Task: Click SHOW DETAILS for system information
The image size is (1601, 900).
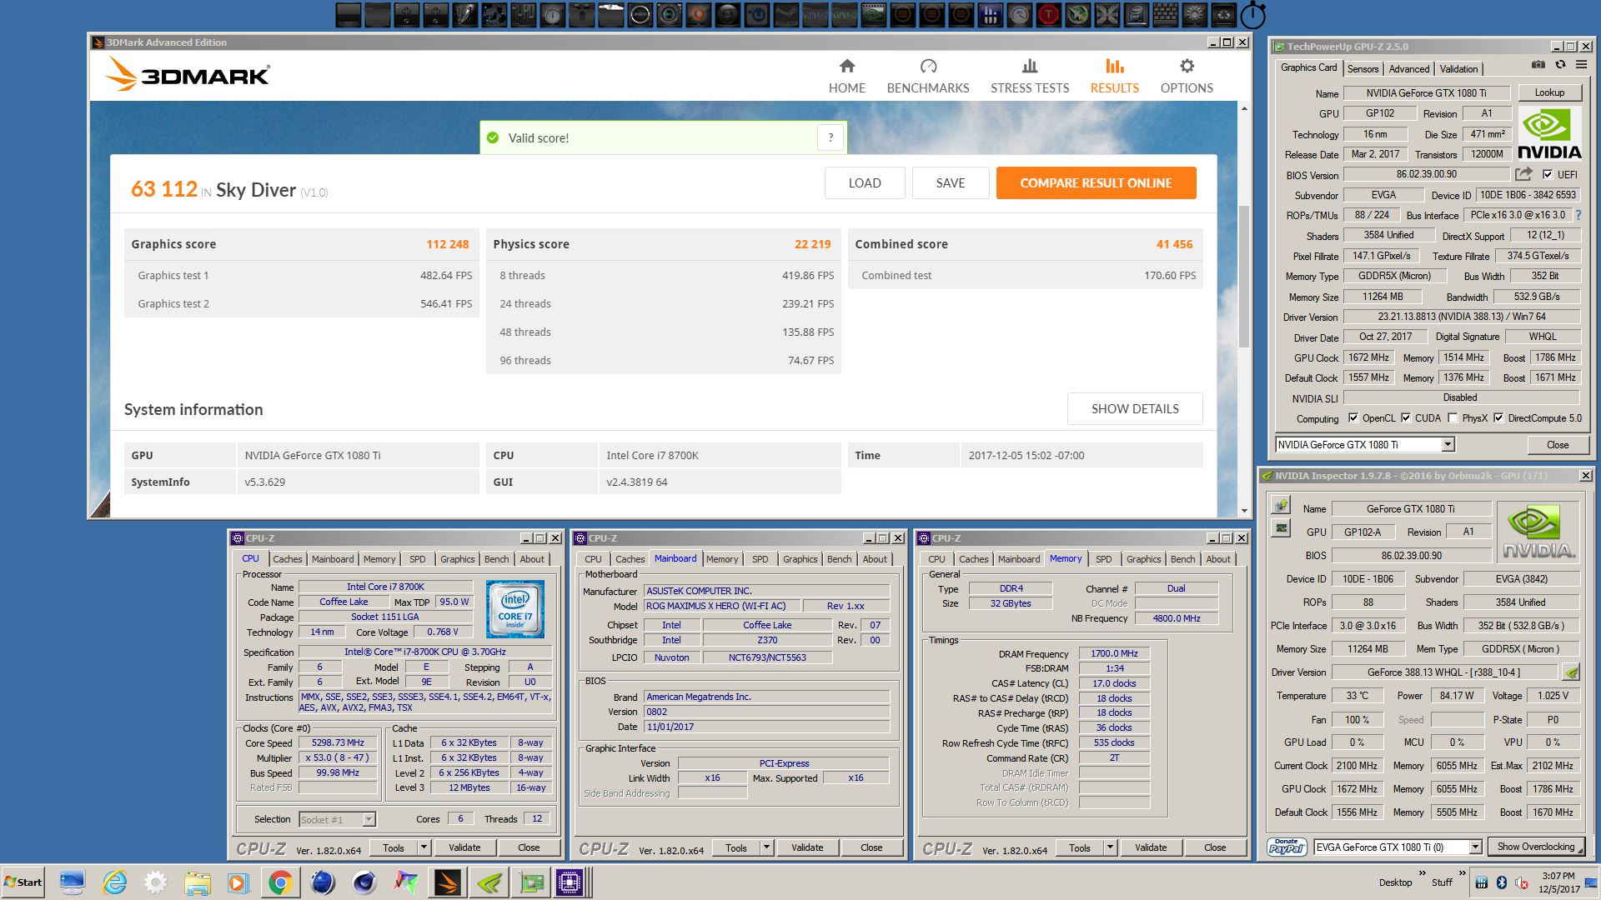Action: (1135, 409)
